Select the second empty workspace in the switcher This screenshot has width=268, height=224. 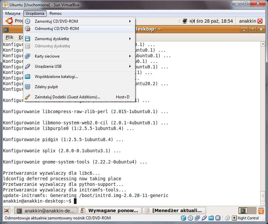[x=252, y=211]
